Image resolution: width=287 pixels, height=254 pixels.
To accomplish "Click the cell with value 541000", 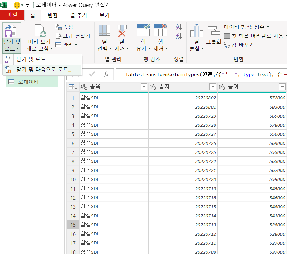I will point(252,216).
